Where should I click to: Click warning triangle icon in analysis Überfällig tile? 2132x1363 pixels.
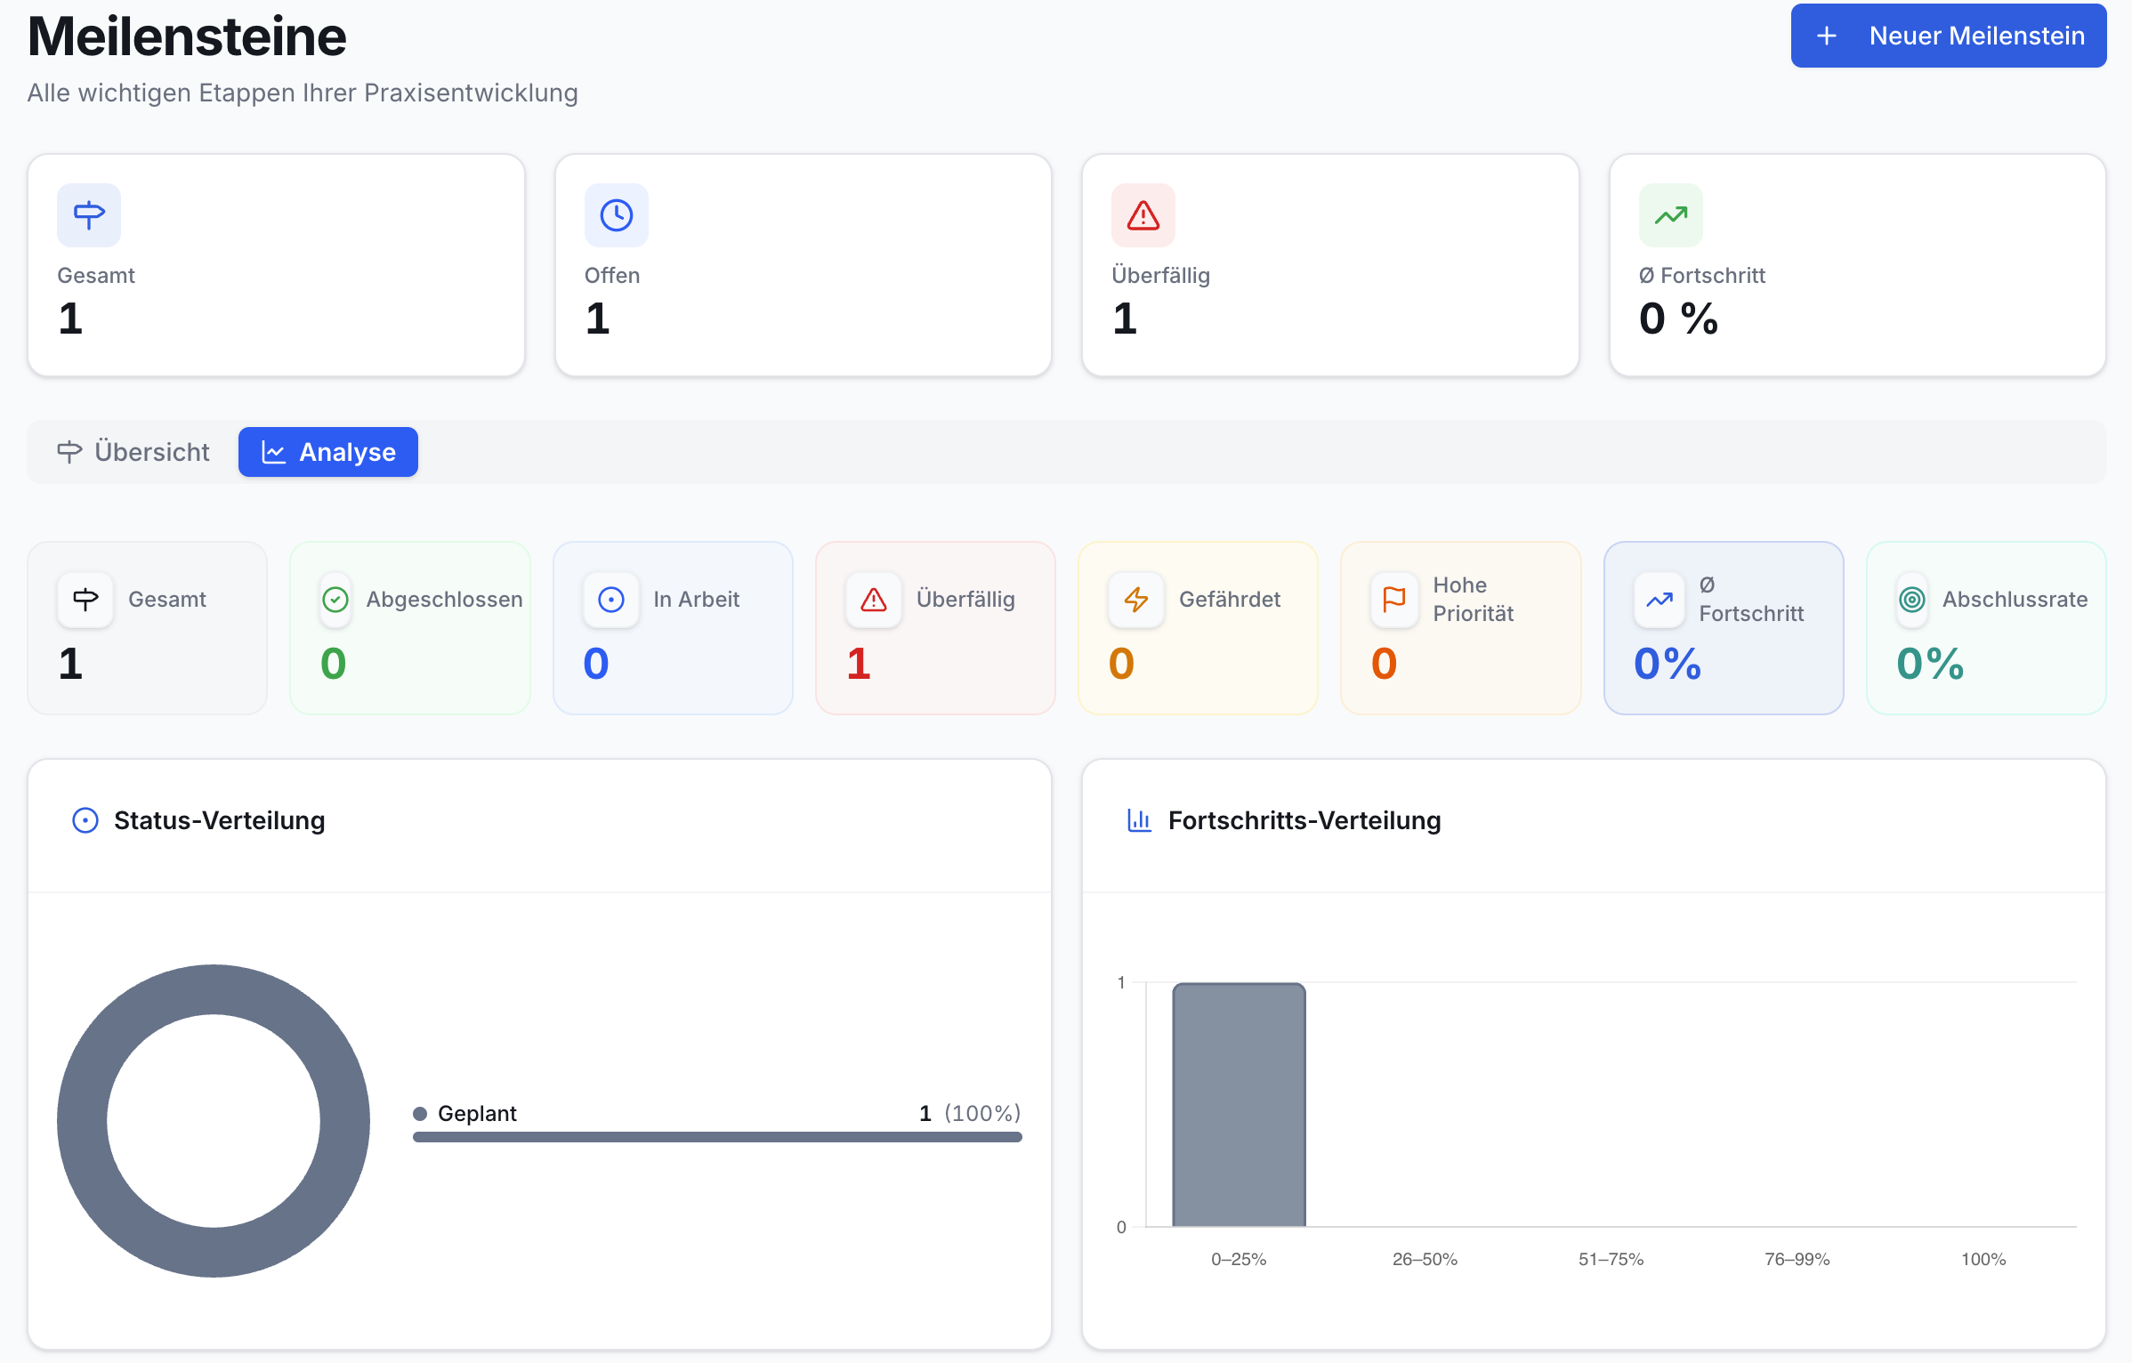pos(874,600)
